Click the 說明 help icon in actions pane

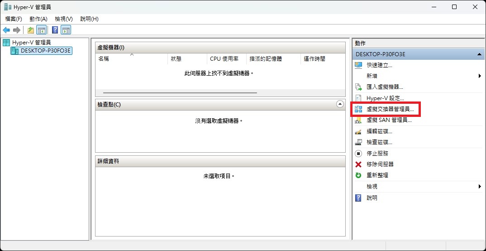358,198
